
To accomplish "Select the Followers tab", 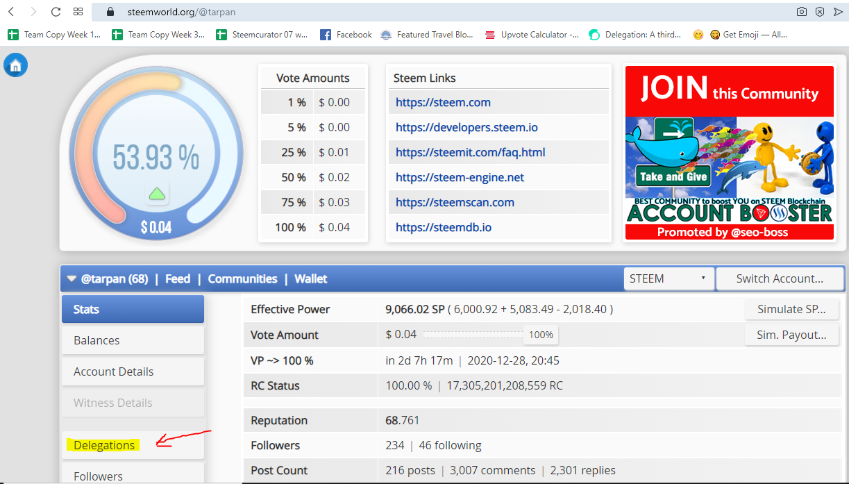I will point(133,475).
